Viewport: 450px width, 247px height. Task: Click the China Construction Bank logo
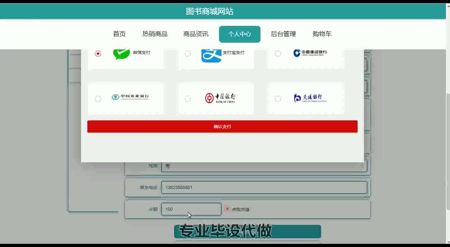[x=310, y=53]
